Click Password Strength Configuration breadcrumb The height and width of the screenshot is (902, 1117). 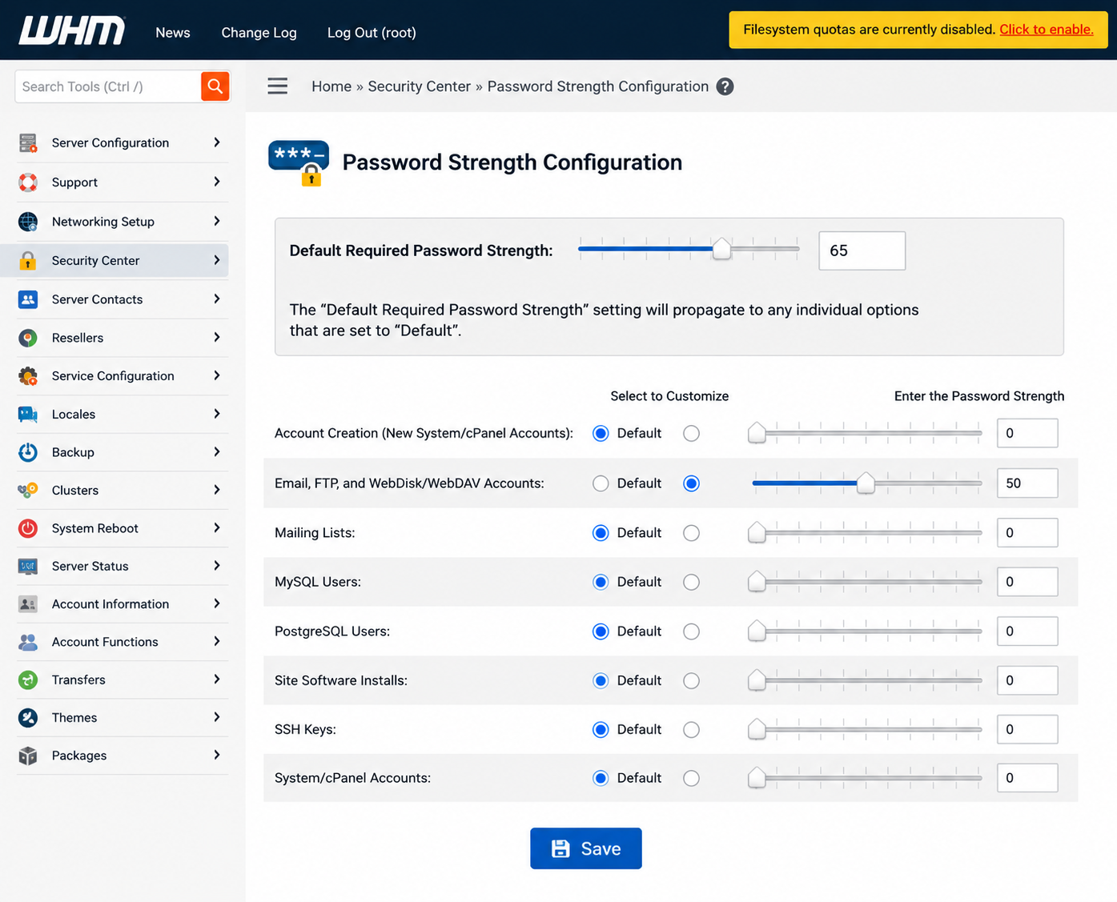[x=598, y=86]
